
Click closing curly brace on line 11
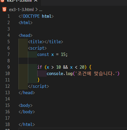[x=39, y=80]
